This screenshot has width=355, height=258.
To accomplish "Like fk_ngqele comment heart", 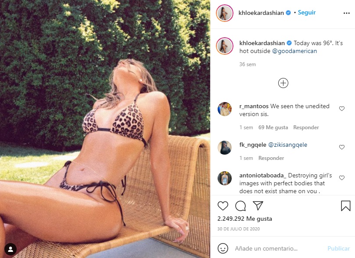I will click(x=342, y=147).
